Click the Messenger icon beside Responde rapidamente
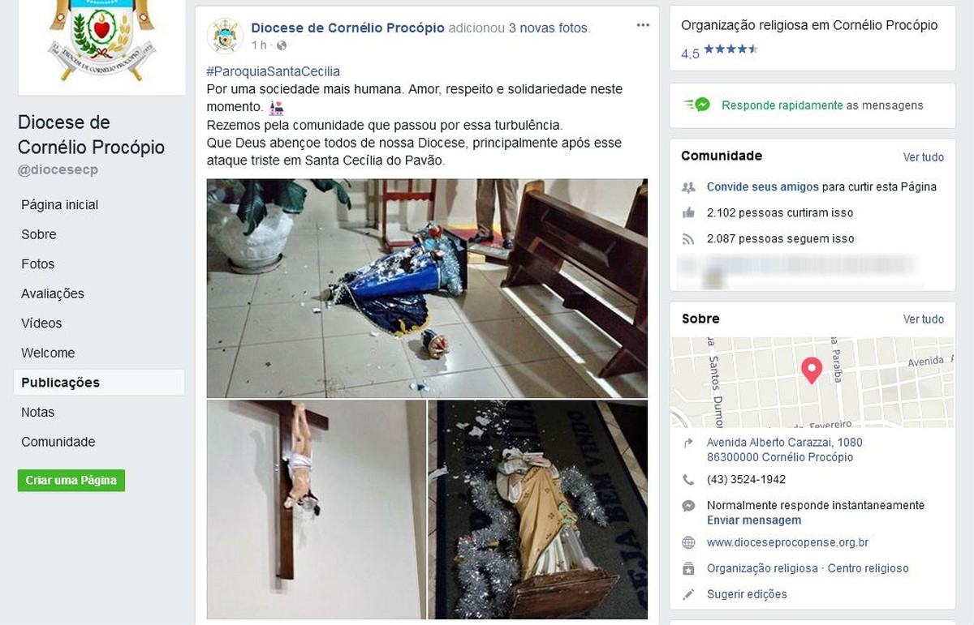Viewport: 974px width, 625px height. pyautogui.click(x=697, y=105)
